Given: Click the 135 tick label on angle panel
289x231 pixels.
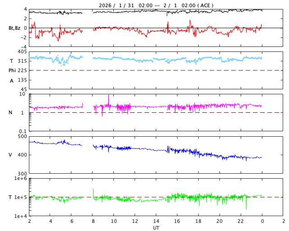Looking at the screenshot, I should click(22, 80).
